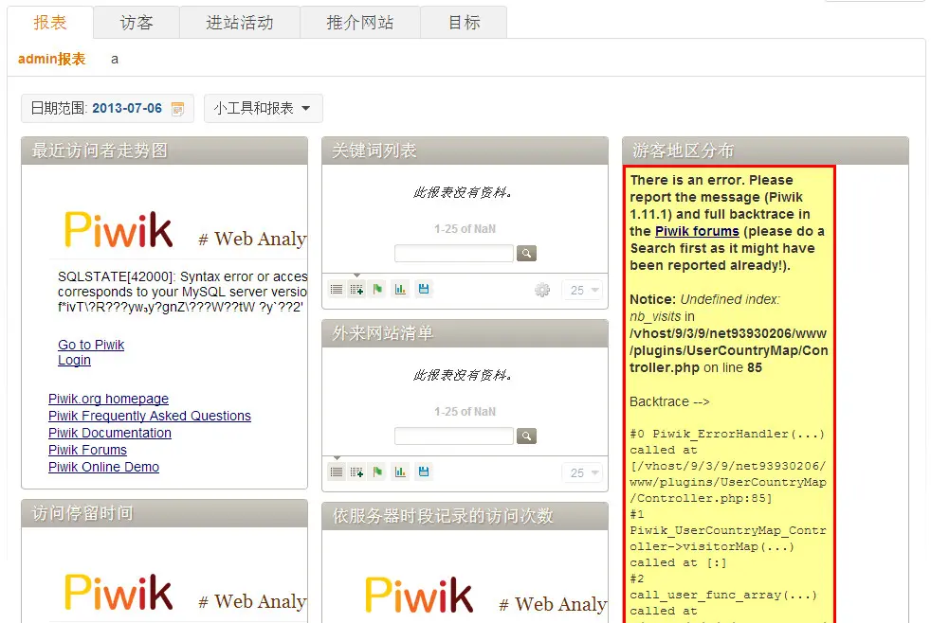Click the export save icon in 外来网站清单
The height and width of the screenshot is (623, 931).
click(x=424, y=472)
